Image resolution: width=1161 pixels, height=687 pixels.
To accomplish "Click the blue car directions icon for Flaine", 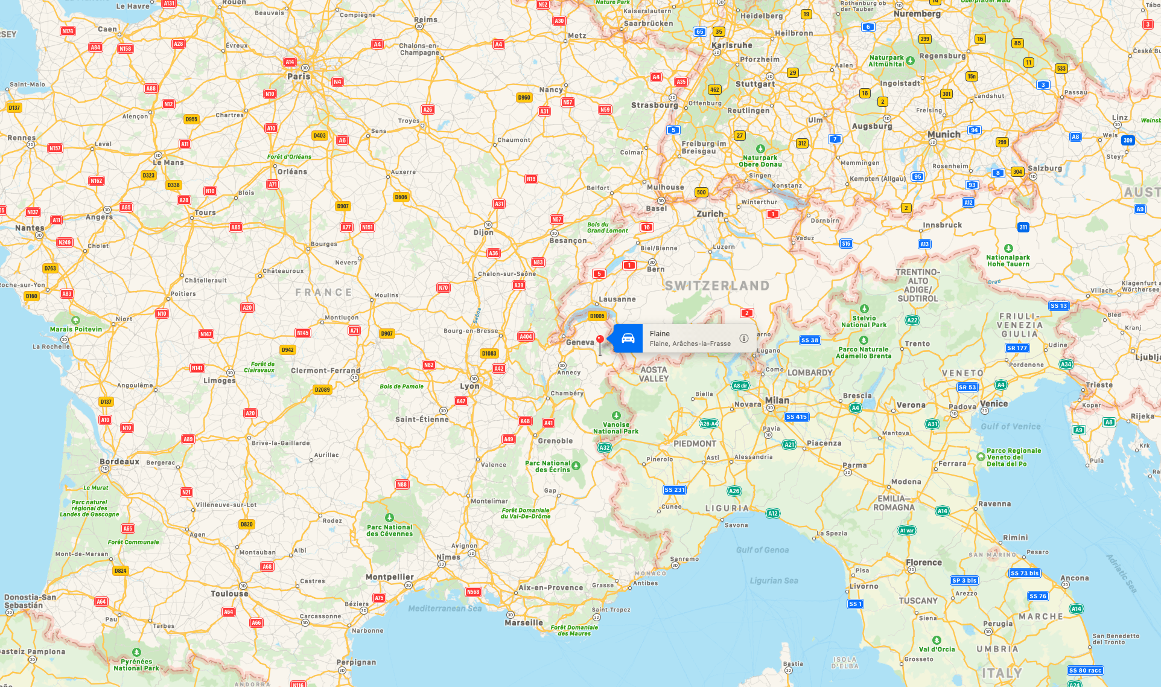I will pos(628,338).
